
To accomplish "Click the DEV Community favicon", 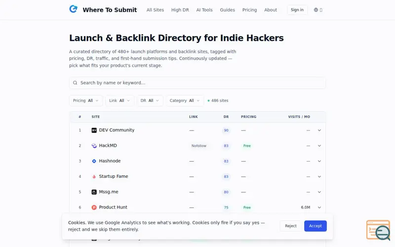I will click(x=94, y=130).
